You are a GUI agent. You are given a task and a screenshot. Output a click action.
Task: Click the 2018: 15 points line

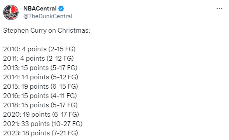coord(40,105)
